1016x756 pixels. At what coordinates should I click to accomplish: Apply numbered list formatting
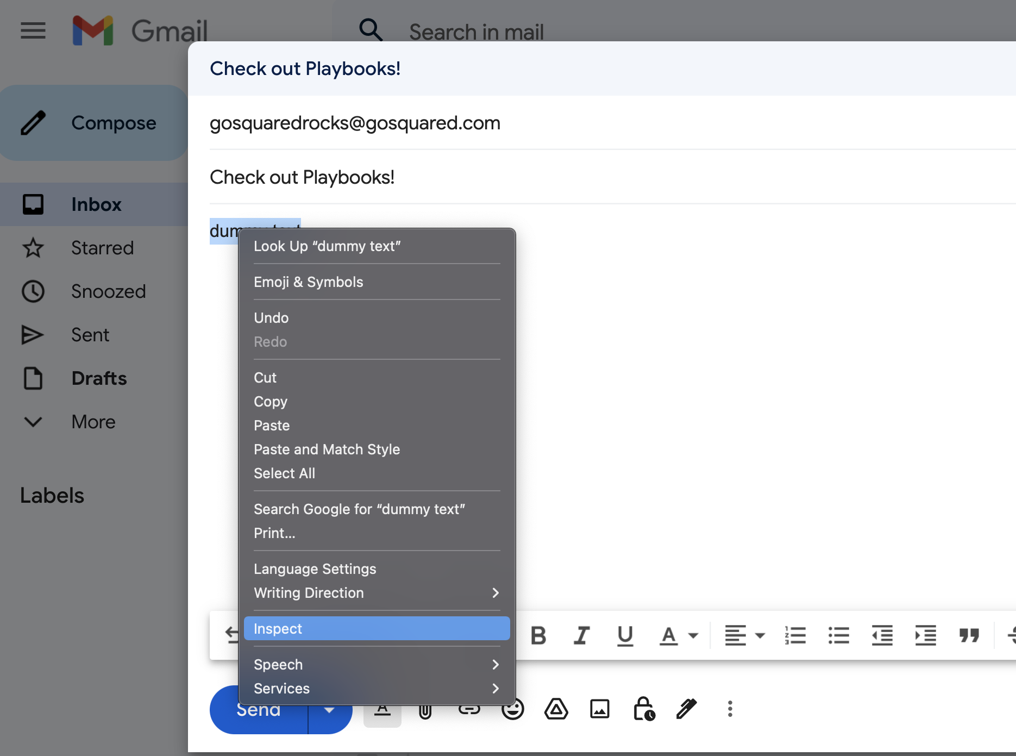pos(795,635)
